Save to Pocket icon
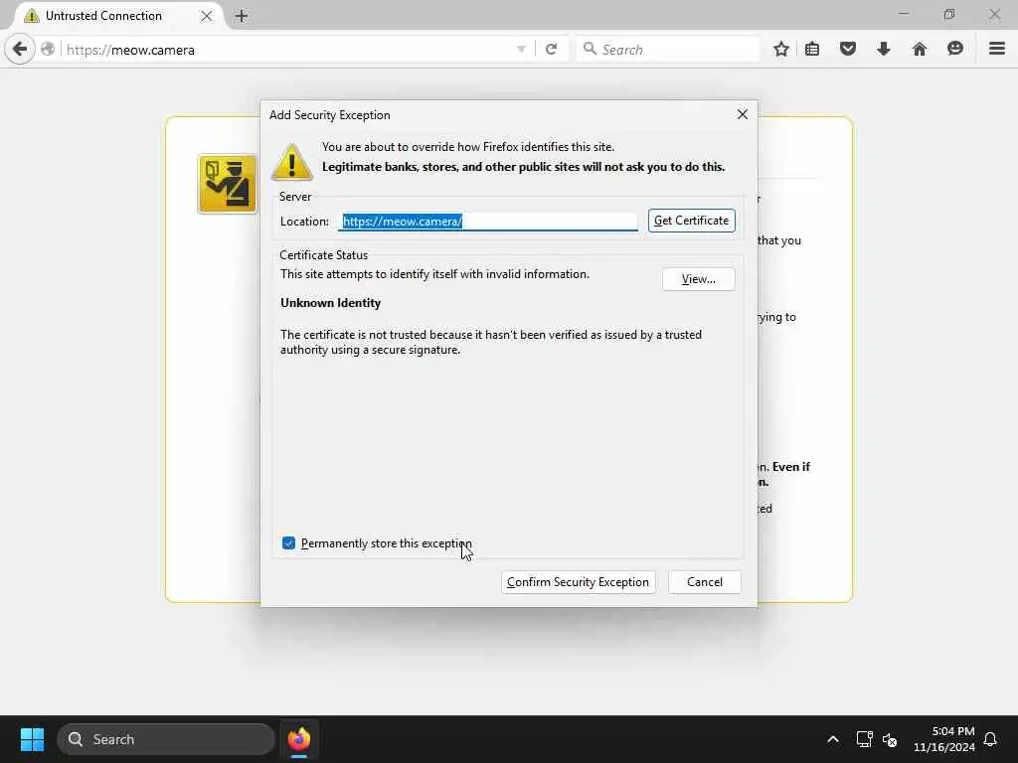Screen dimensions: 1018x763 point(848,50)
